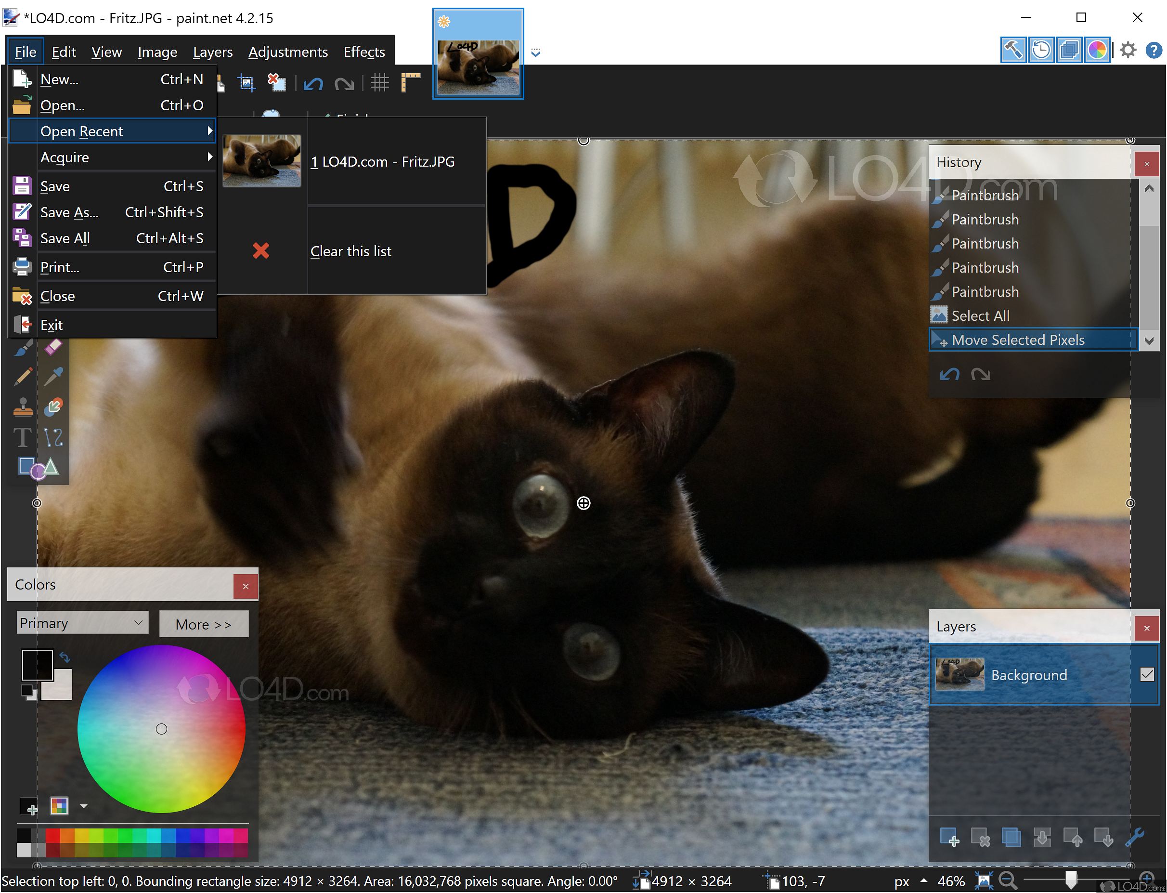Screen dimensions: 1167x893
Task: Open the Image menu
Action: click(157, 52)
